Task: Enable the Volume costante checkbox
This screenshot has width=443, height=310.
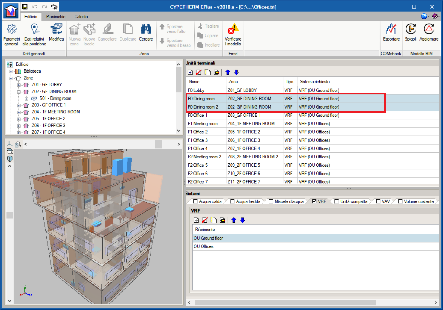Action: (x=400, y=201)
